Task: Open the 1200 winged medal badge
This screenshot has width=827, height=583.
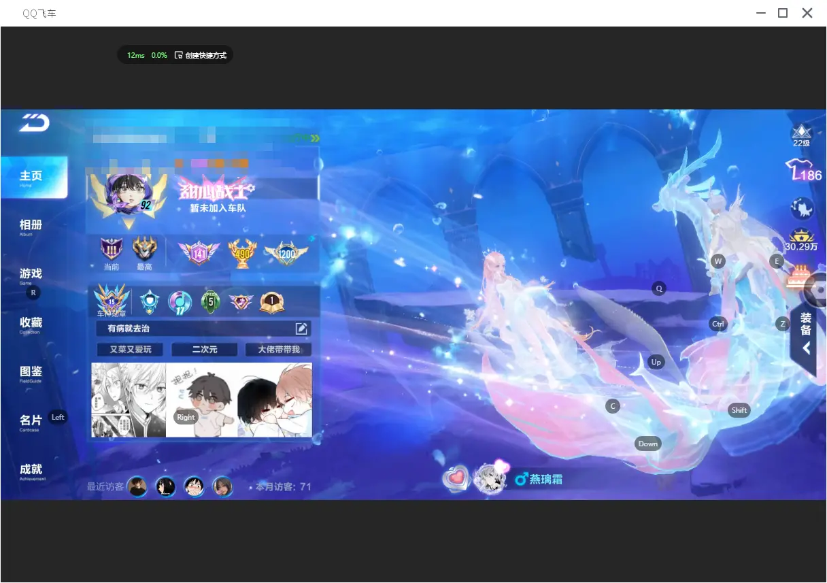Action: (x=285, y=253)
